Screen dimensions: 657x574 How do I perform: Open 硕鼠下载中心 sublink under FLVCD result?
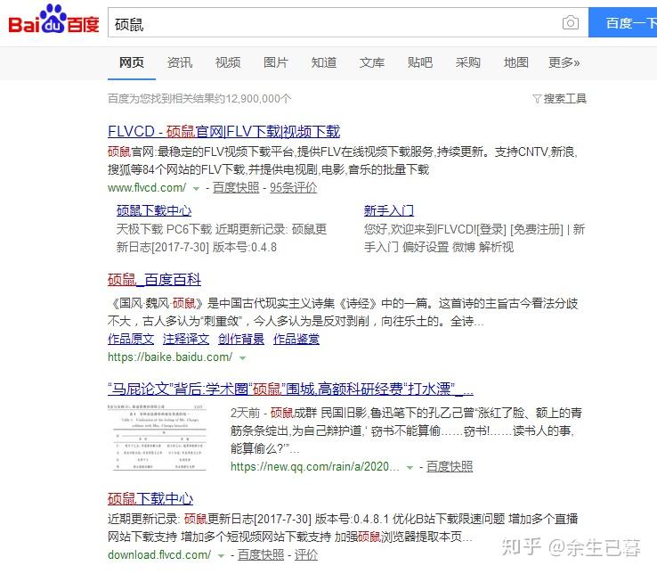[154, 210]
